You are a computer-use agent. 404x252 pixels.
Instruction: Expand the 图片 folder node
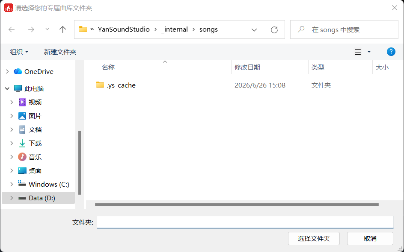[x=12, y=116]
